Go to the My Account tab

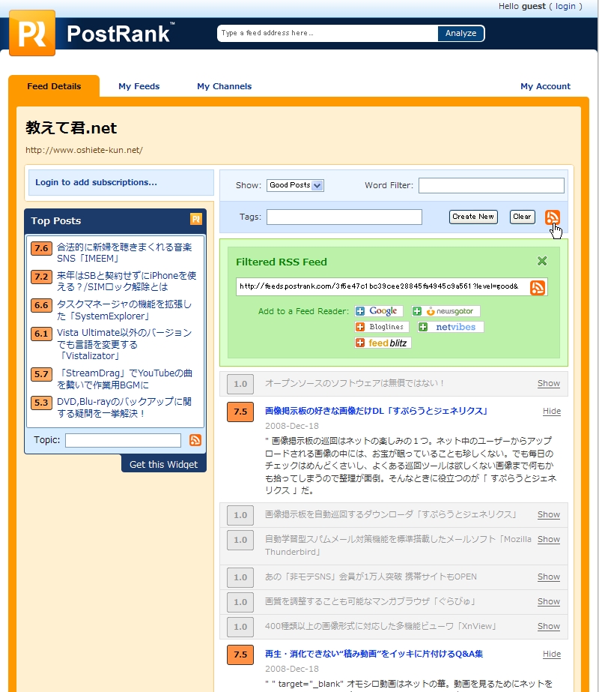(545, 86)
